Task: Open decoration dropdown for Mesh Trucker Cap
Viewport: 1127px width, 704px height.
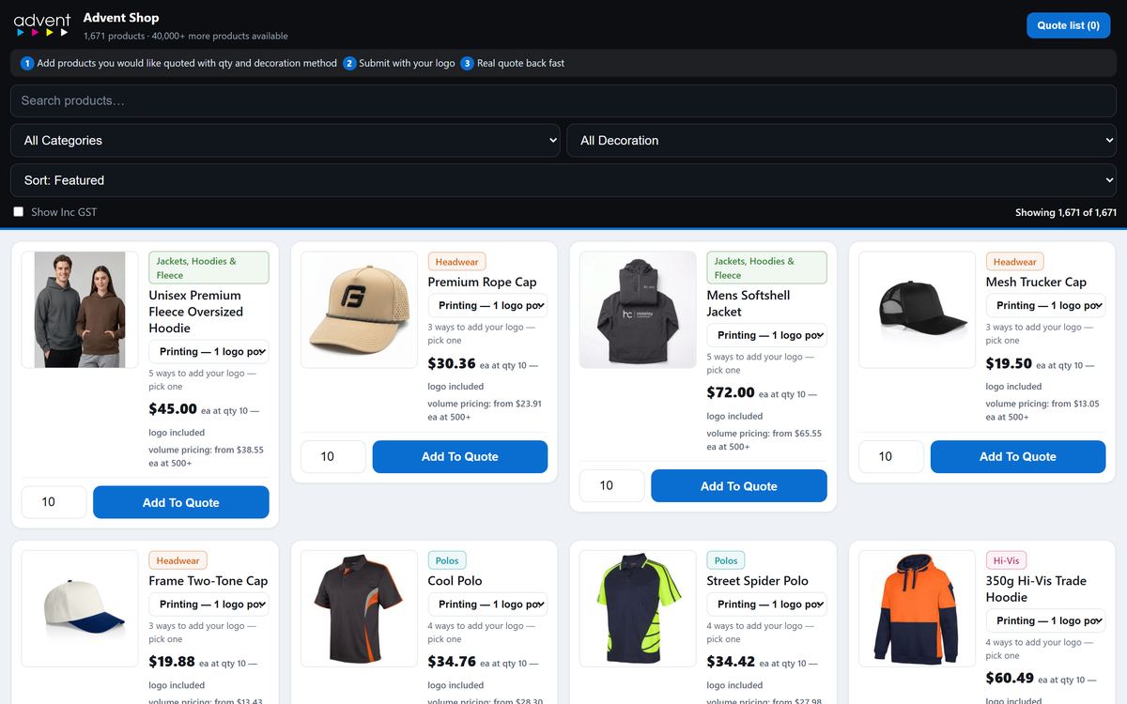Action: click(1045, 306)
